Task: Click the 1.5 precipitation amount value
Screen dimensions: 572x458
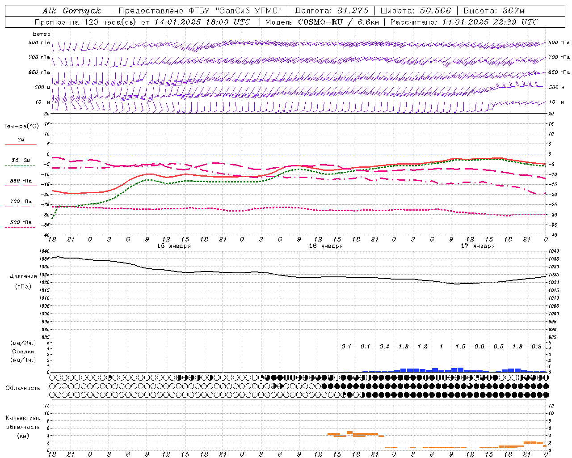Action: (460, 346)
